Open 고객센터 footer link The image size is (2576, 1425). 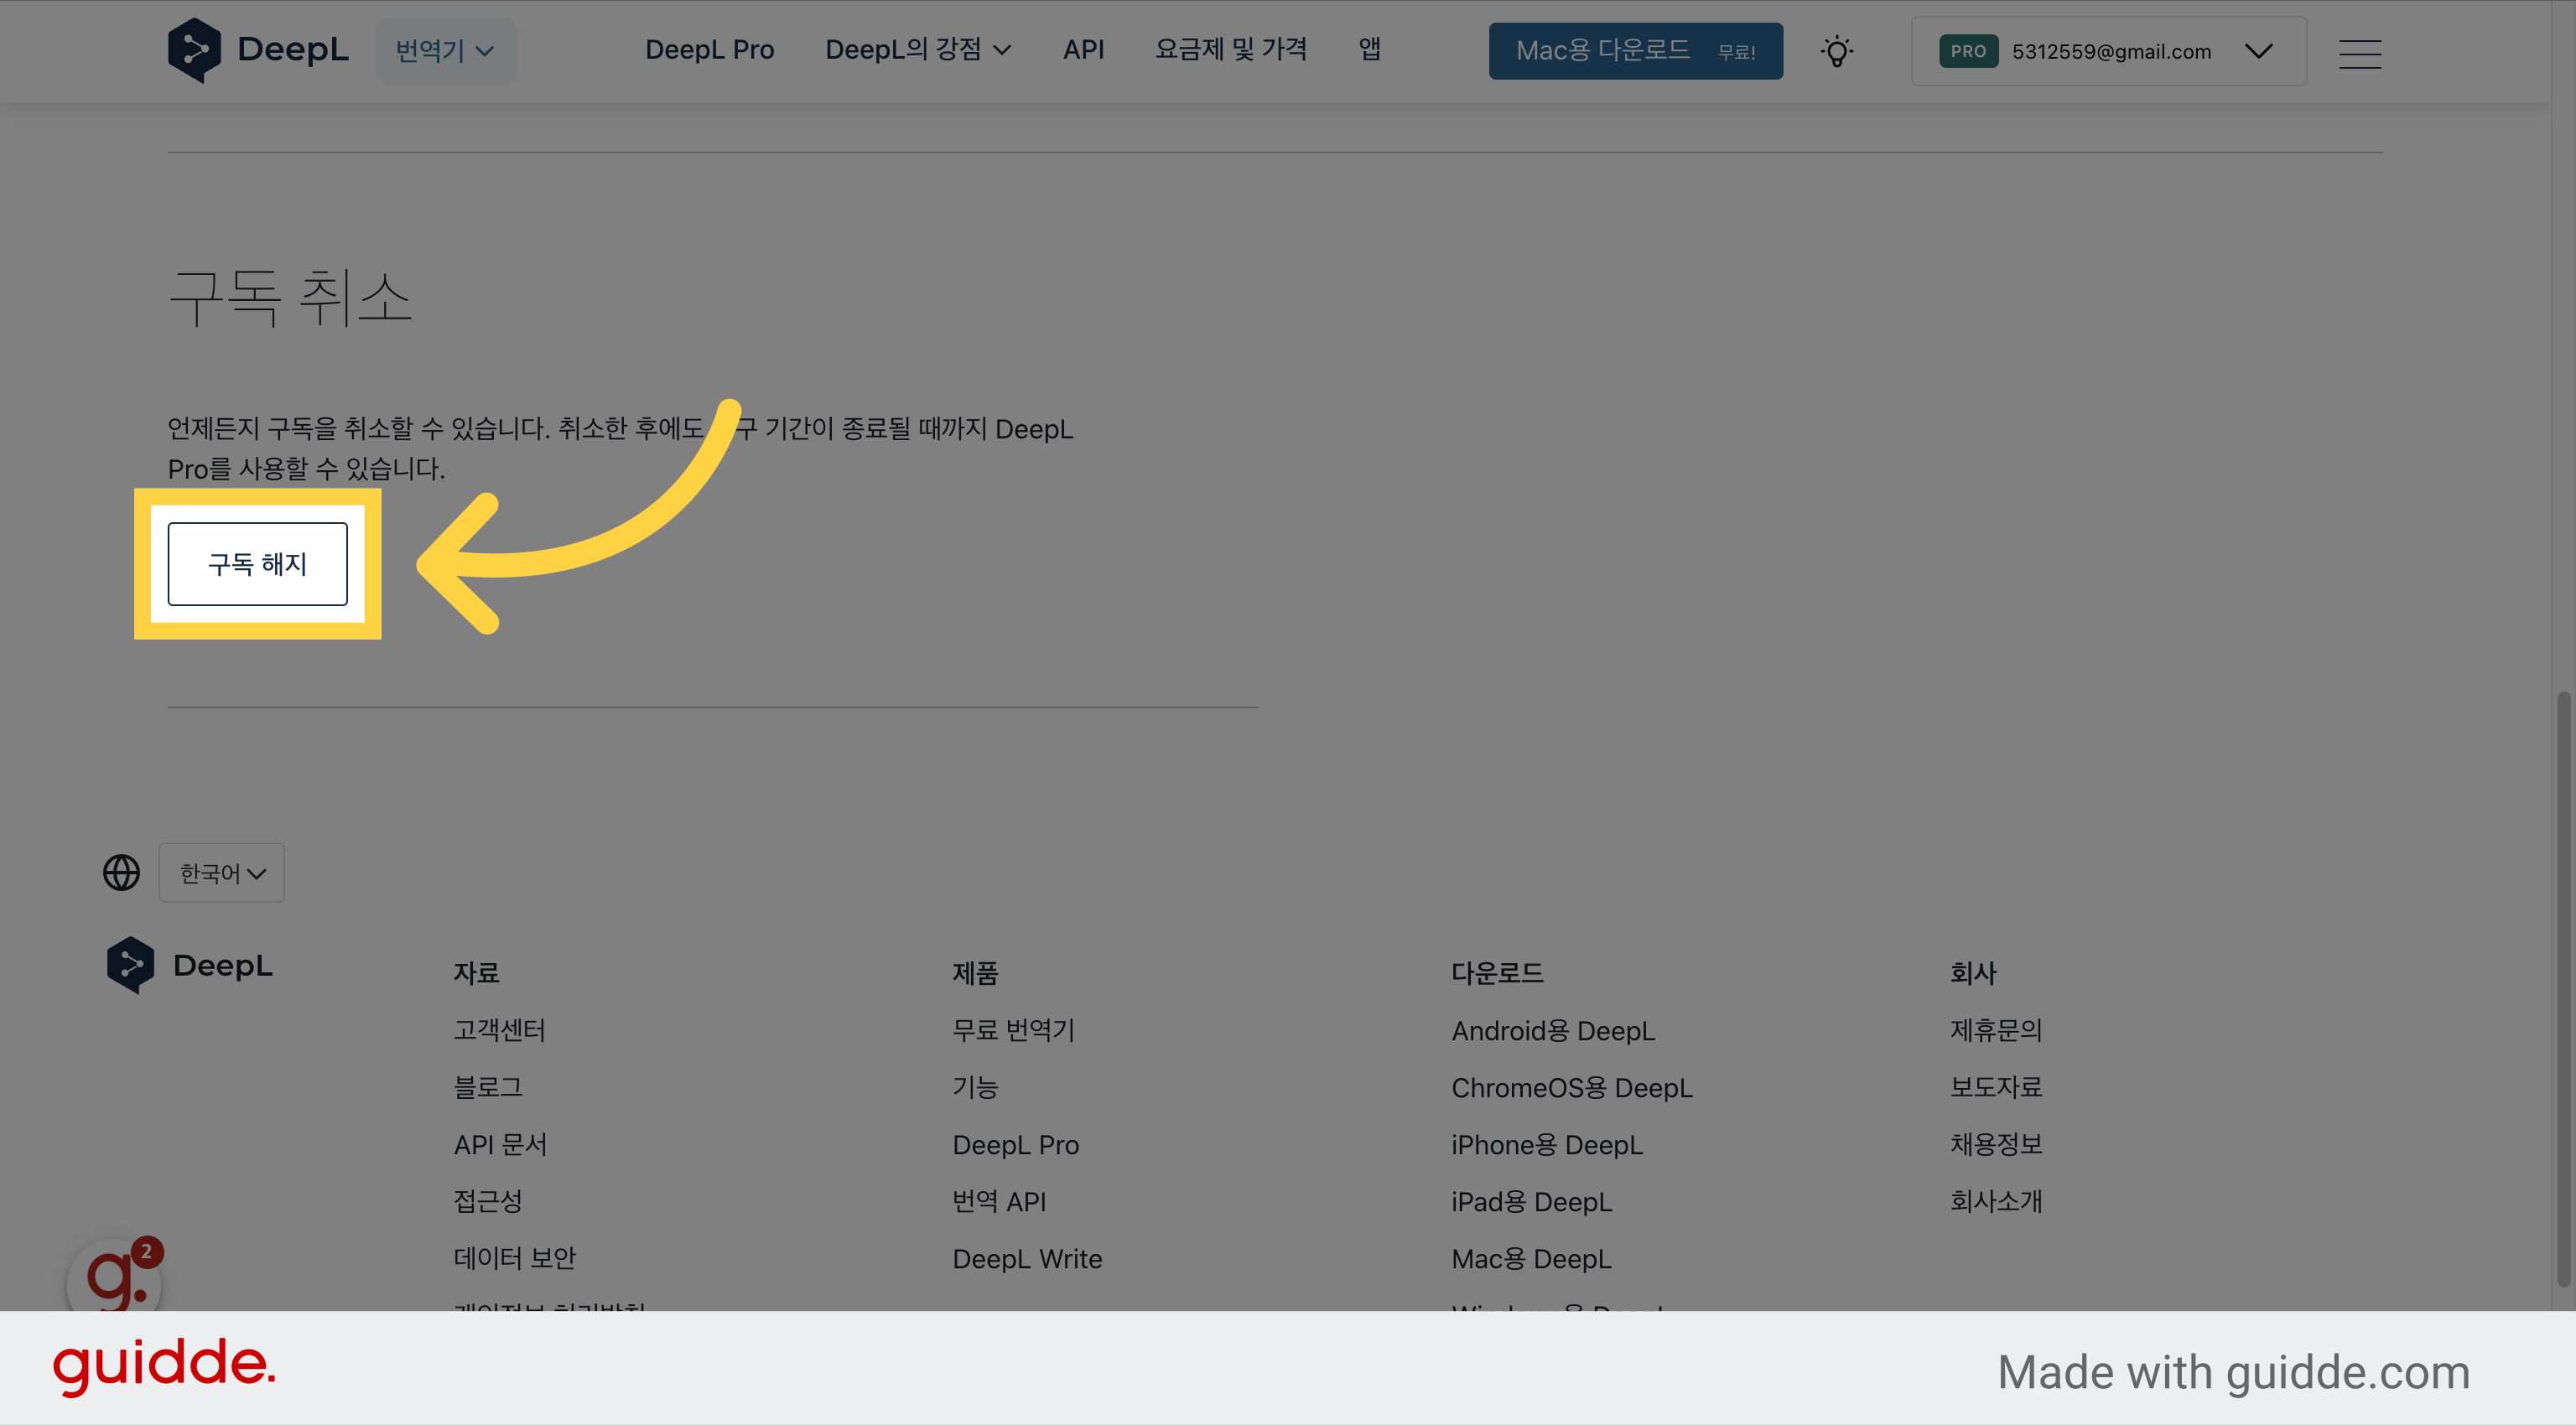[499, 1030]
